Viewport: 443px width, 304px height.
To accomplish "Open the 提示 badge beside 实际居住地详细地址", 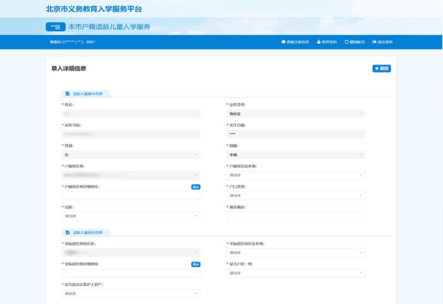I will click(195, 264).
